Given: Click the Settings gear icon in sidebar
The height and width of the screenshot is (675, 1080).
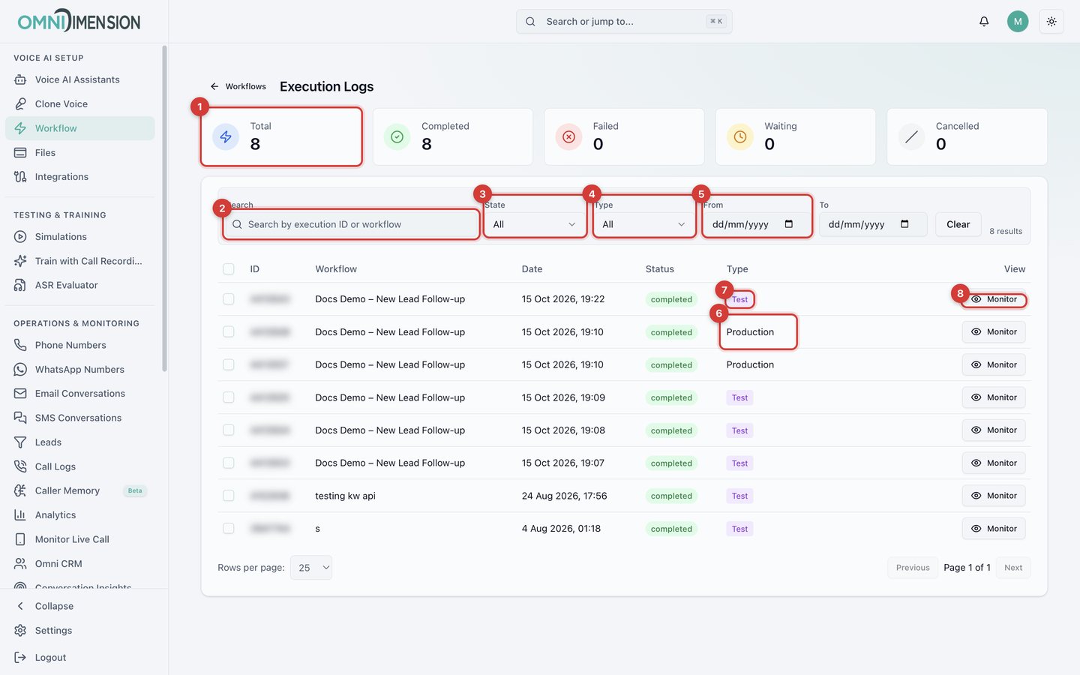Looking at the screenshot, I should pyautogui.click(x=20, y=631).
